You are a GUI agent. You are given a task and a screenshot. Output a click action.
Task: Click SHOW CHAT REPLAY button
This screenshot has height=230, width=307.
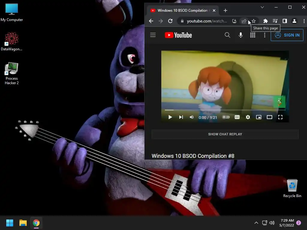225,134
